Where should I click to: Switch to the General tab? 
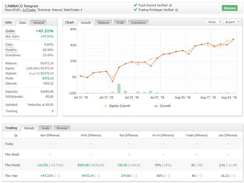(38, 23)
